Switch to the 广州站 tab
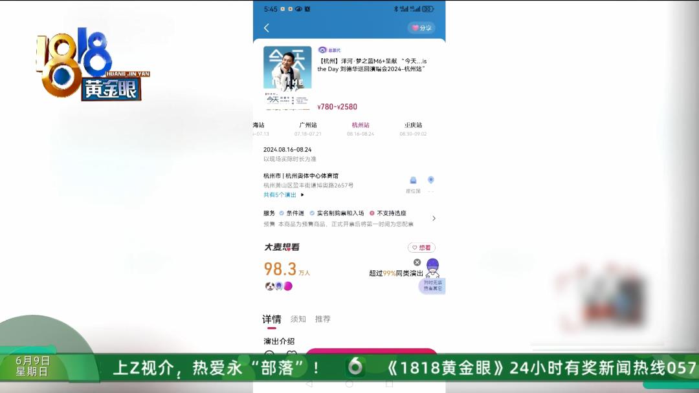 click(x=308, y=128)
